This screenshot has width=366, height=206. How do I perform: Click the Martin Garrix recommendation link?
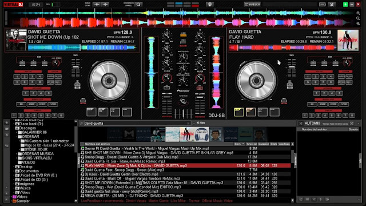coord(158,201)
